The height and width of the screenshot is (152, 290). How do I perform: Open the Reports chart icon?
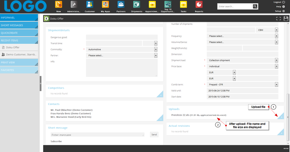click(199, 5)
